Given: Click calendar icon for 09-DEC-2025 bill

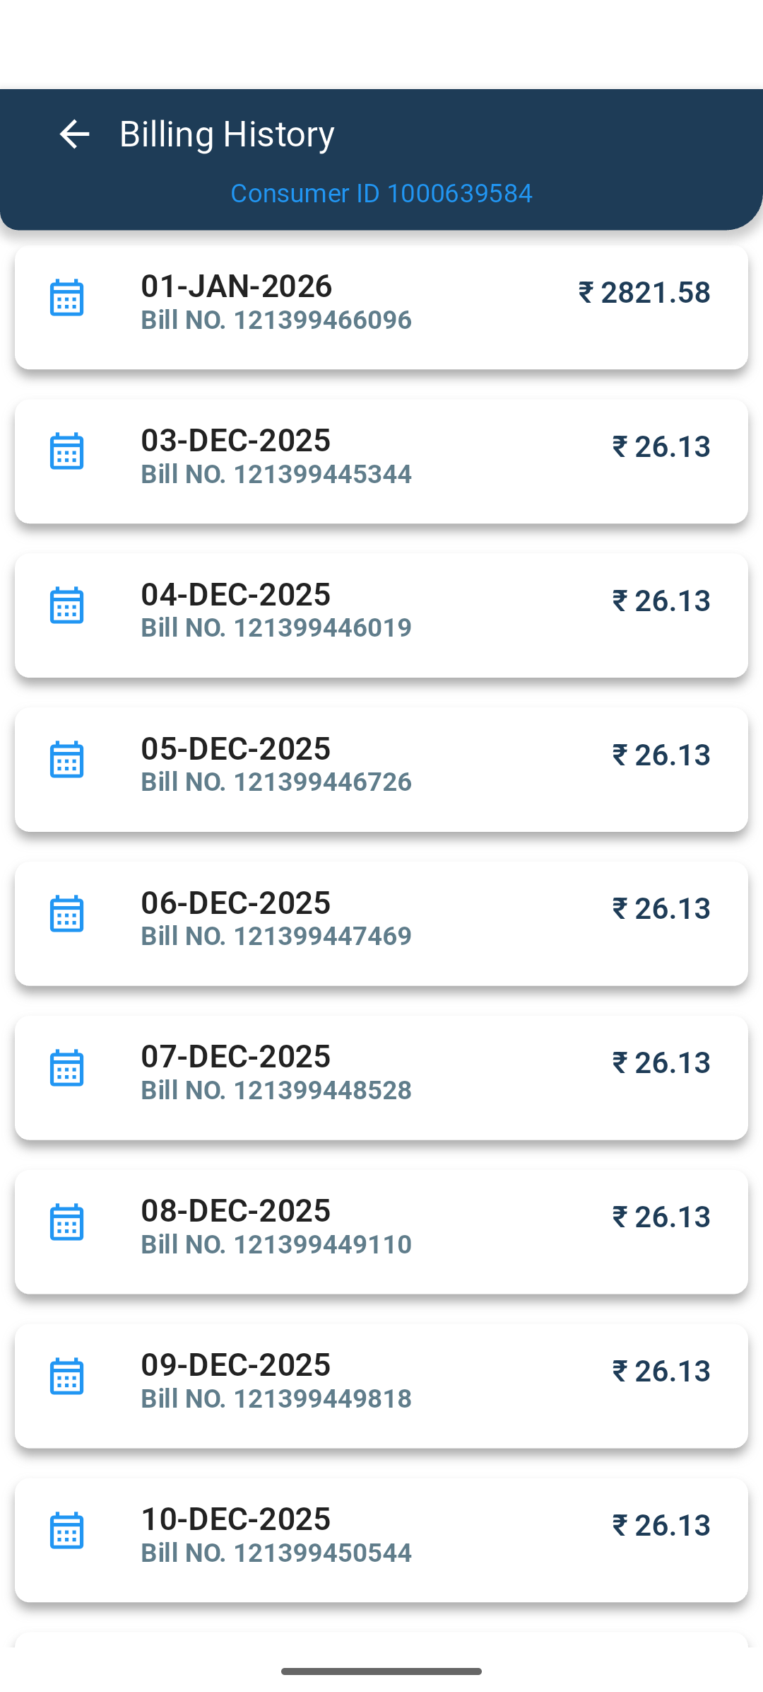Looking at the screenshot, I should click(67, 1377).
